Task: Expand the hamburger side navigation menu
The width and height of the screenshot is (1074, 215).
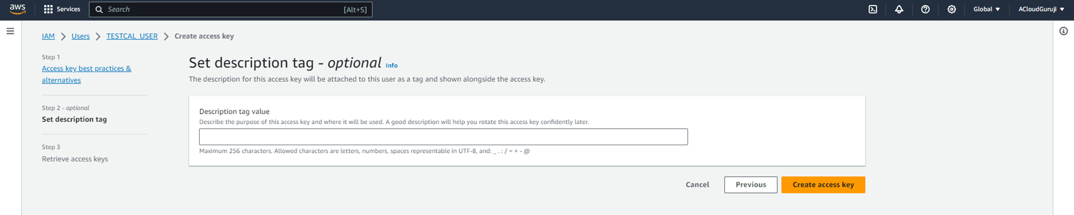Action: [10, 31]
